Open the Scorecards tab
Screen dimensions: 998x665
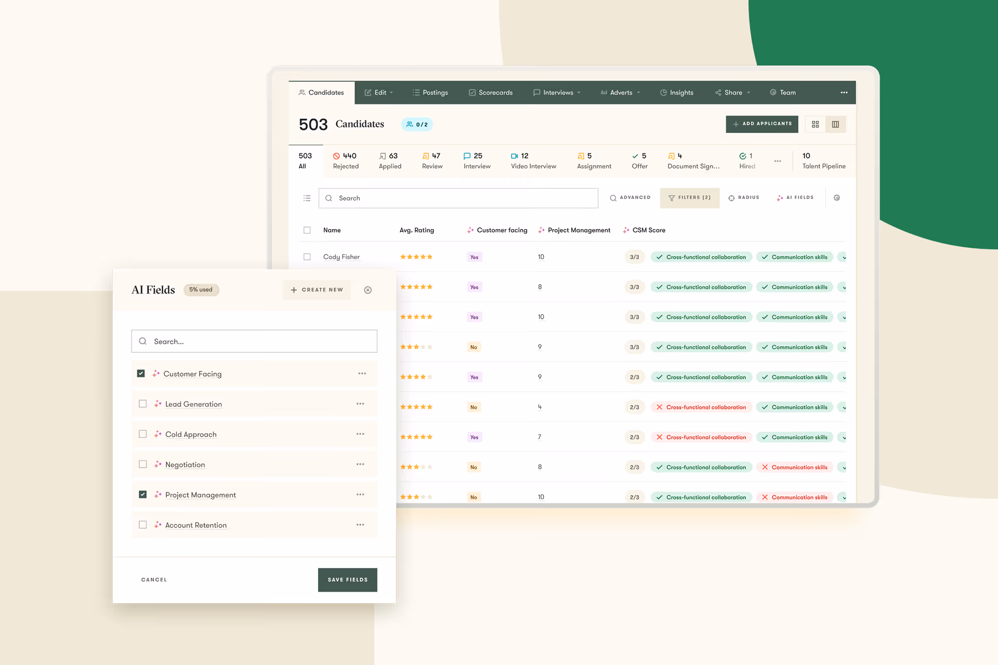tap(491, 92)
